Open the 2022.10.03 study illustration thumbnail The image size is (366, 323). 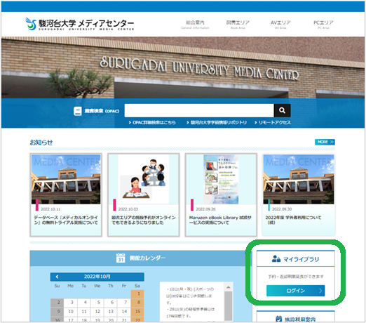[x=144, y=179]
